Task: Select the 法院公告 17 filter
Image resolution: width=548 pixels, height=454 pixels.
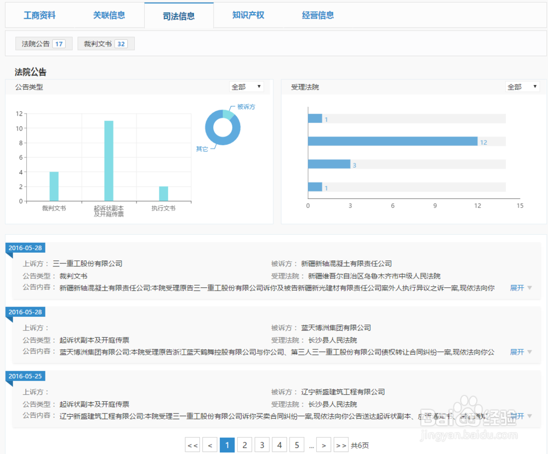Action: [43, 43]
